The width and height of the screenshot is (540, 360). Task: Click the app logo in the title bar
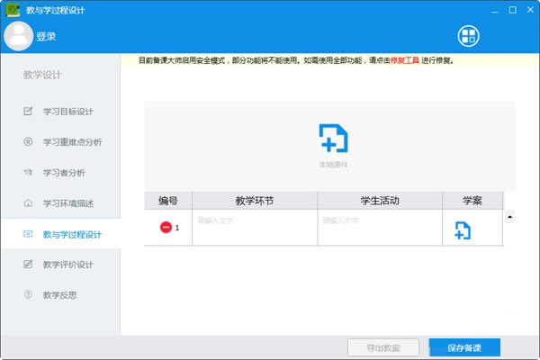pyautogui.click(x=12, y=9)
